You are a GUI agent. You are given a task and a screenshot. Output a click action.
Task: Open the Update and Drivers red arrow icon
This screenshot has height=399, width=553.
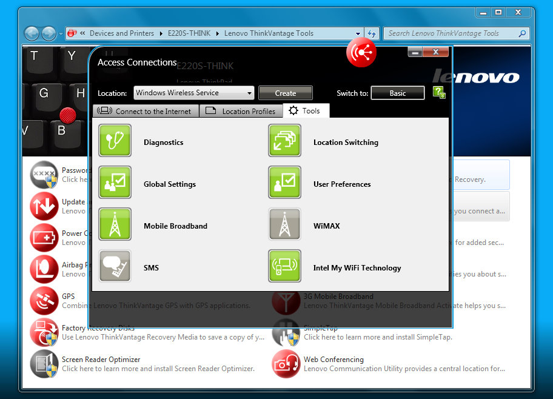tap(44, 206)
